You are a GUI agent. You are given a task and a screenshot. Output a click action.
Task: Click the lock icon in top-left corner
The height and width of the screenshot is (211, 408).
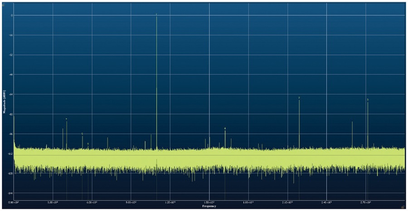click(3, 4)
